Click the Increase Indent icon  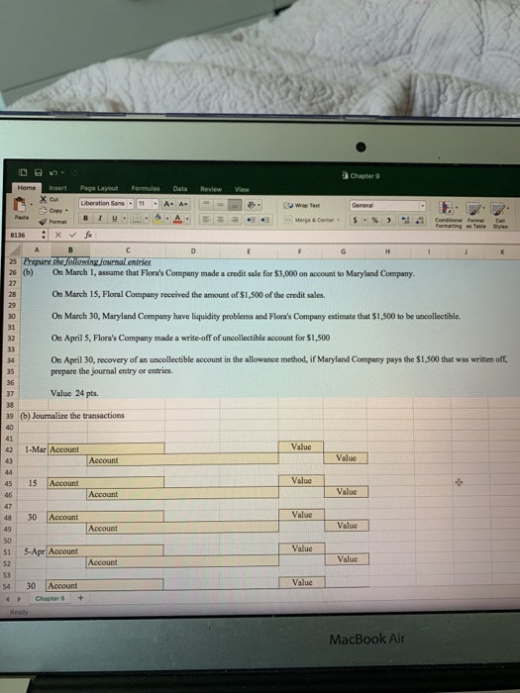(264, 220)
